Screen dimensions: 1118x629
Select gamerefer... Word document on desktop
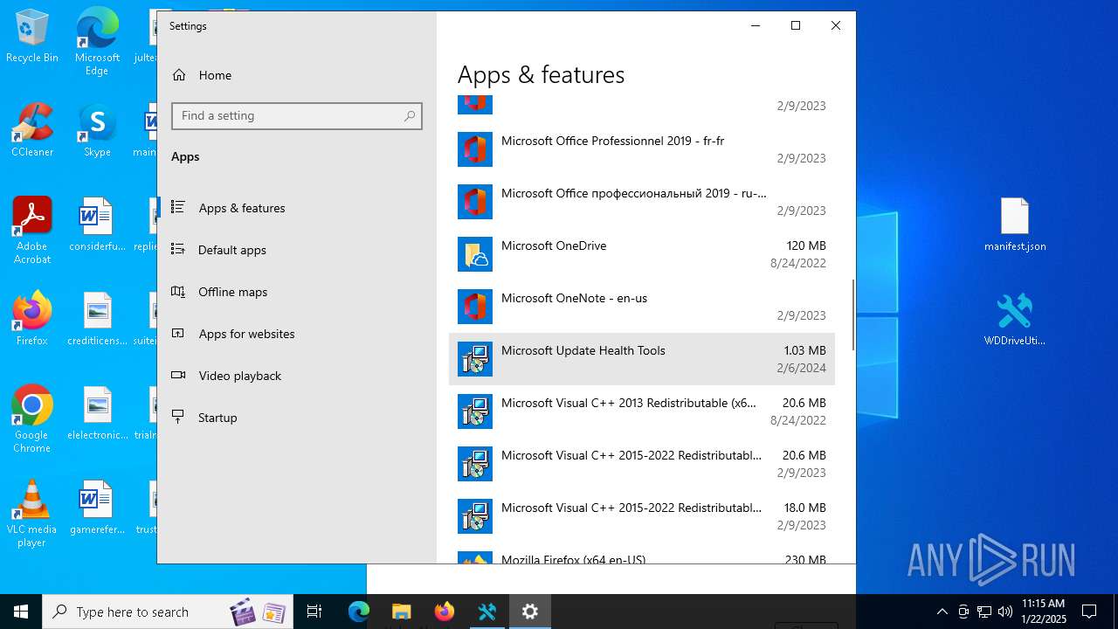(97, 508)
